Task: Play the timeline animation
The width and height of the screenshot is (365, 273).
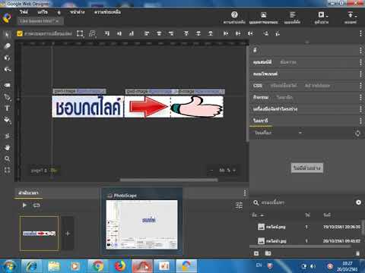Action: click(x=24, y=206)
